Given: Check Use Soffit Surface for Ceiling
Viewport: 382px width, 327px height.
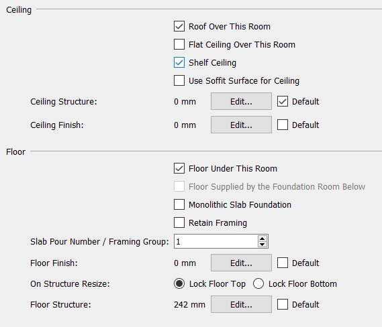Looking at the screenshot, I should pos(179,80).
